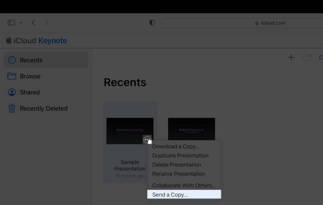Go back with the back arrow
The height and width of the screenshot is (205, 323).
coord(33,23)
